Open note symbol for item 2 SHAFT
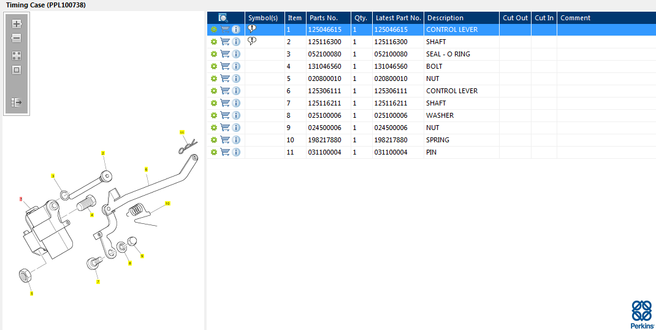The height and width of the screenshot is (330, 656). (252, 41)
